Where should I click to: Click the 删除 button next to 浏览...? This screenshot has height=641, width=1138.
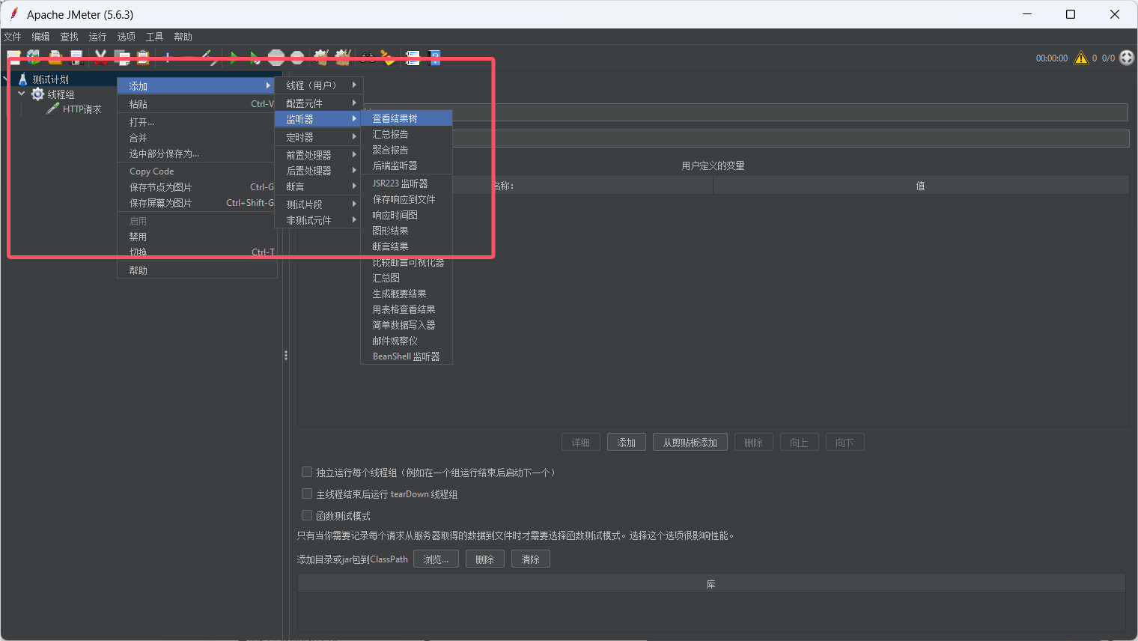click(484, 559)
